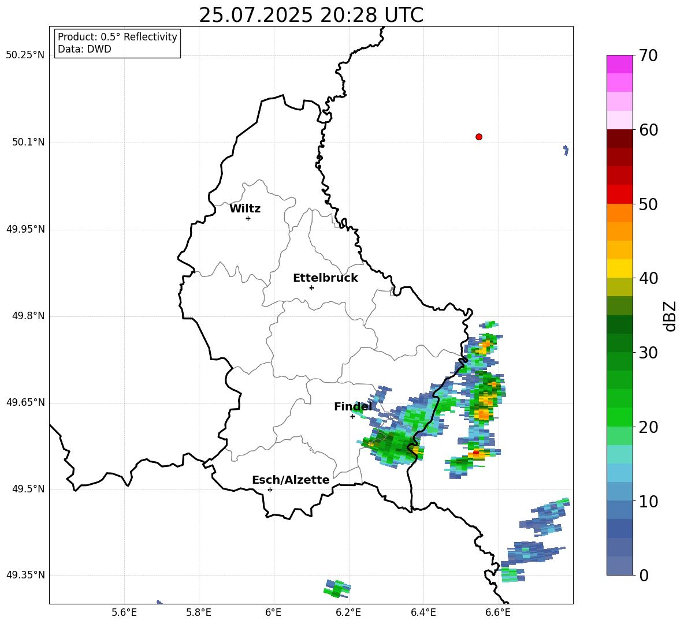This screenshot has height=624, width=684.
Task: Click the 50 tick label on colorbar
Action: point(648,204)
